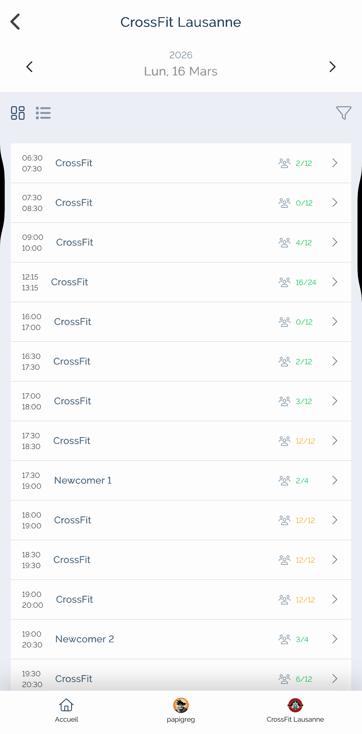Open the 19:00–20:00 CrossFit class row
Screen dimensions: 362x734
(x=181, y=600)
